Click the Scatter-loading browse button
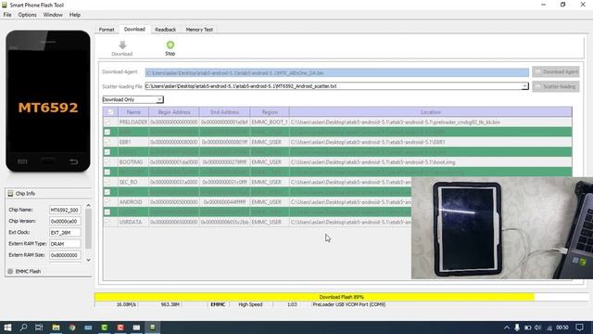 pyautogui.click(x=556, y=86)
